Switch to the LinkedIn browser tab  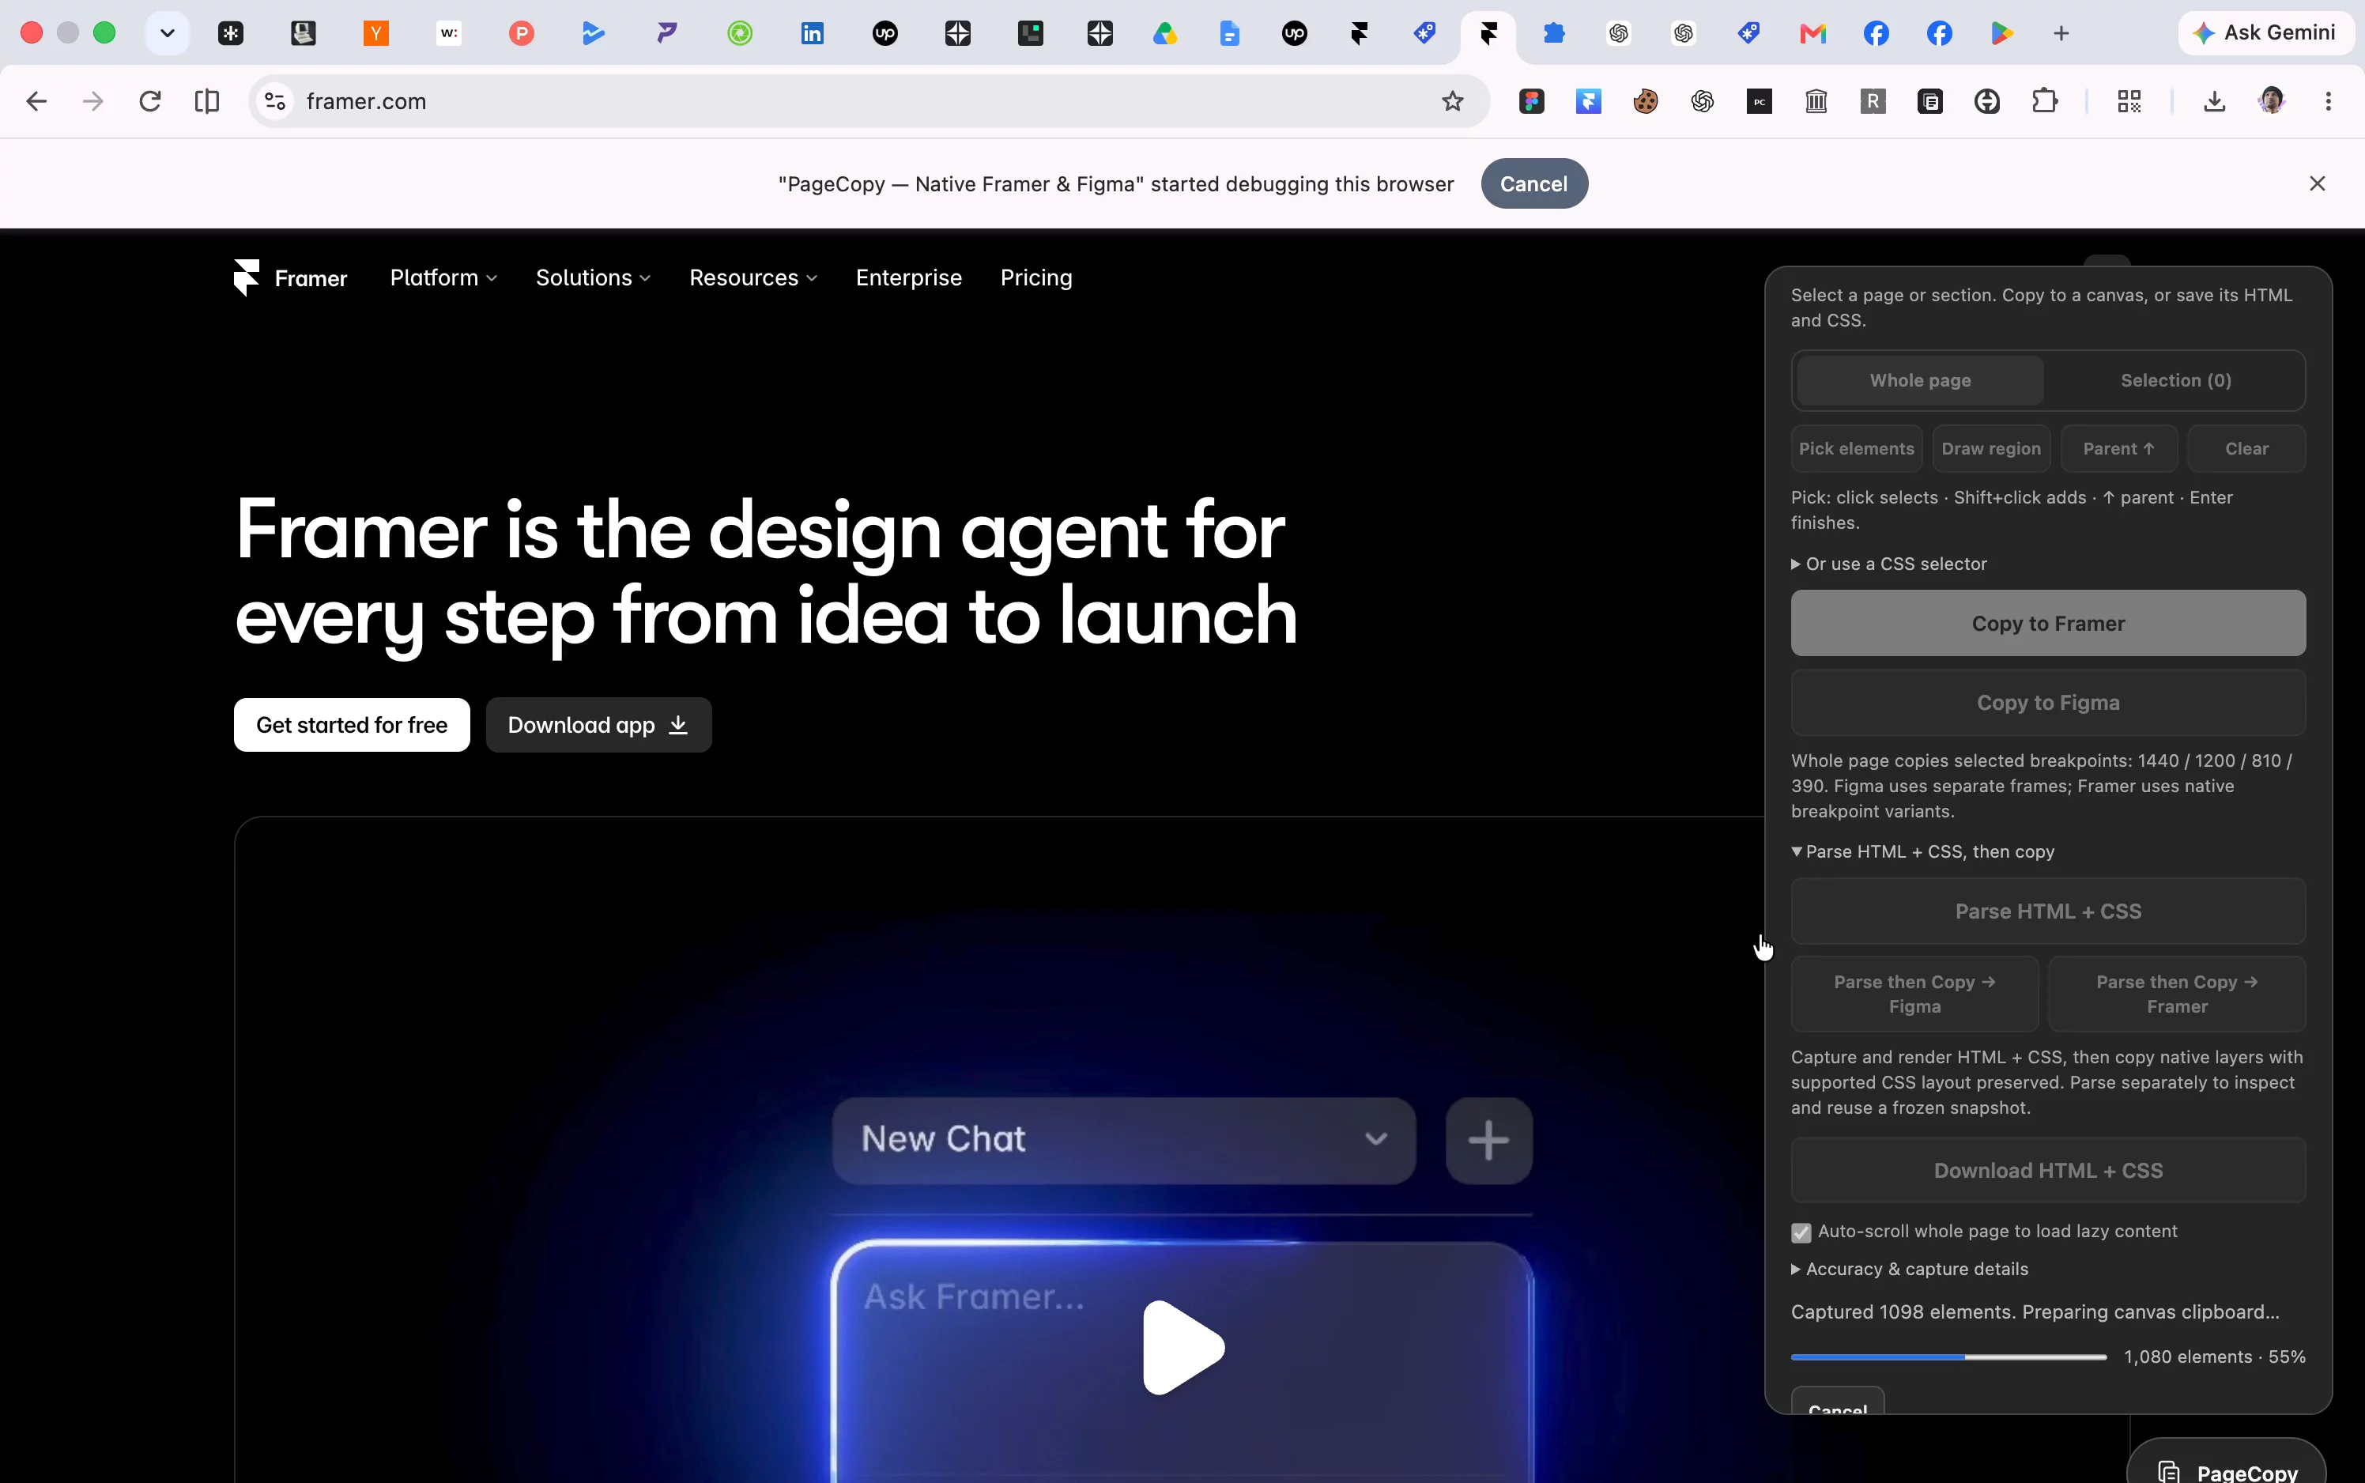click(x=812, y=33)
